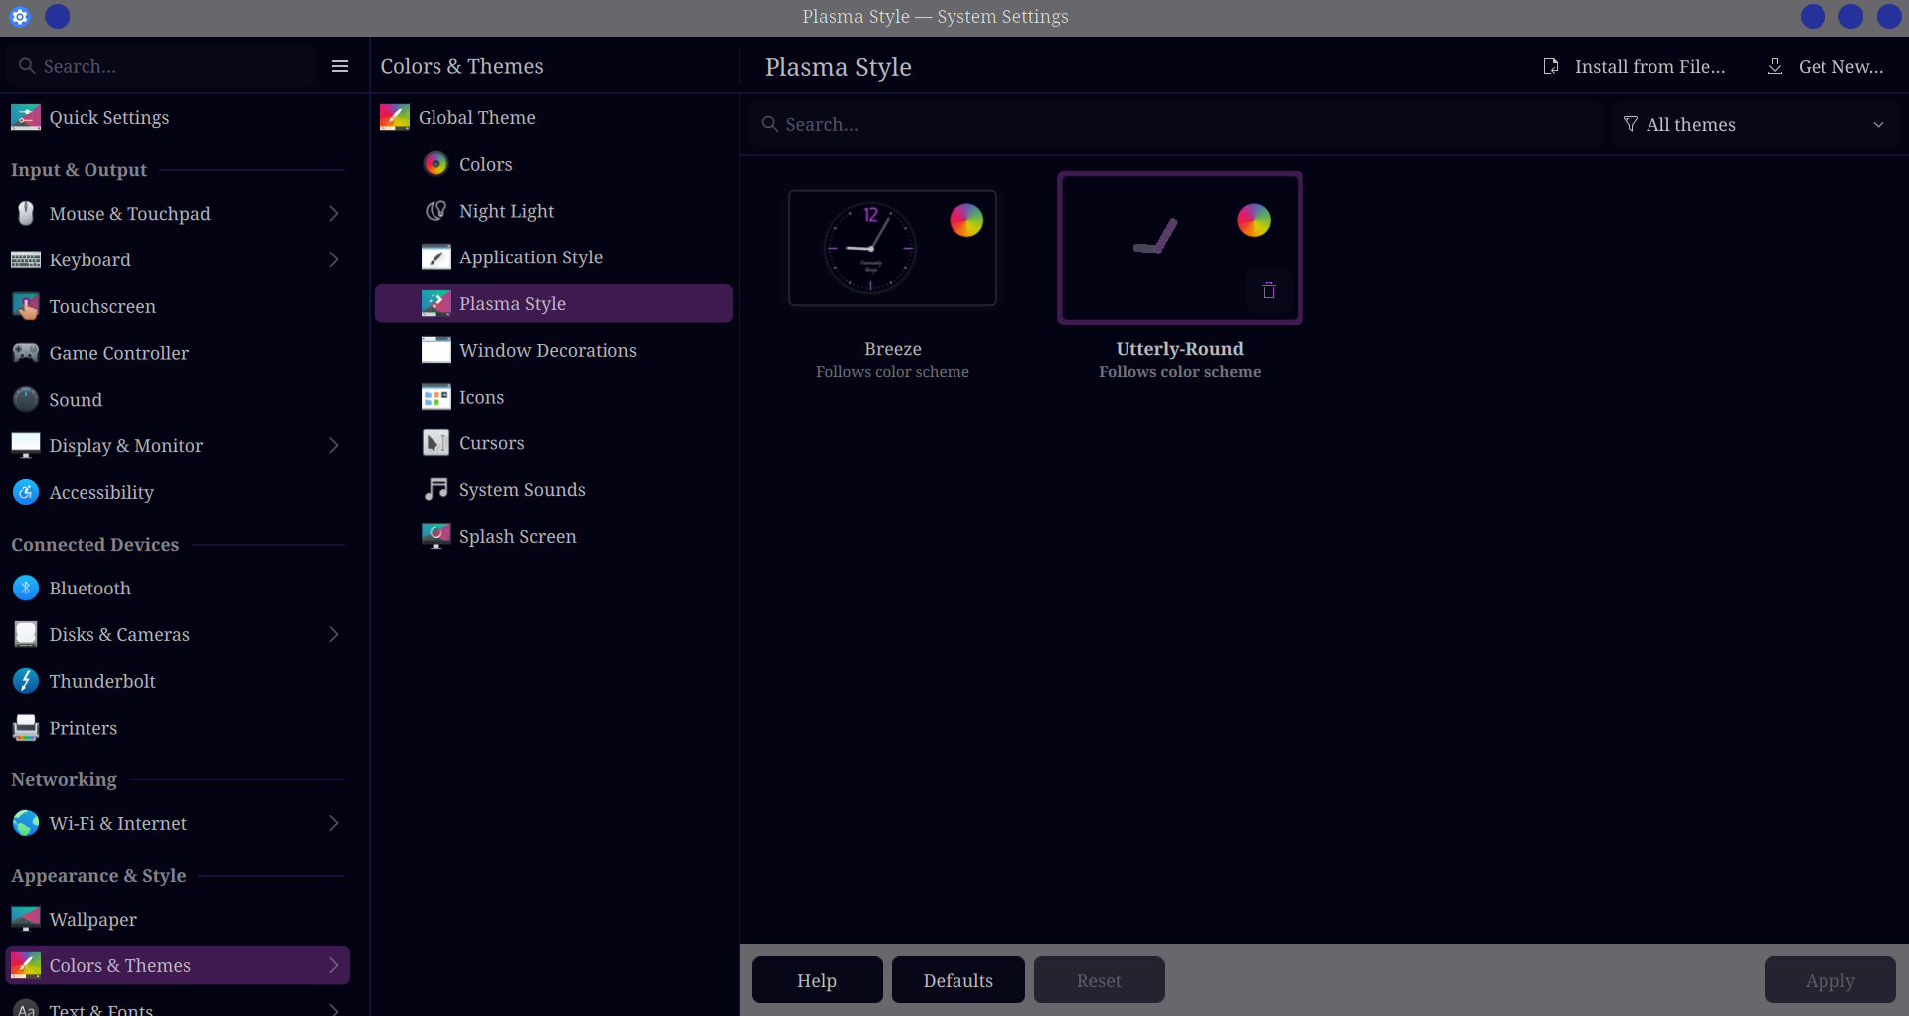This screenshot has width=1909, height=1016.
Task: Click Follows color scheme under Breeze
Action: pyautogui.click(x=893, y=372)
